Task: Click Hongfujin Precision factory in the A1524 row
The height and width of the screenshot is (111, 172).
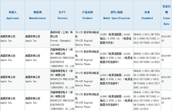Action: click(62, 79)
